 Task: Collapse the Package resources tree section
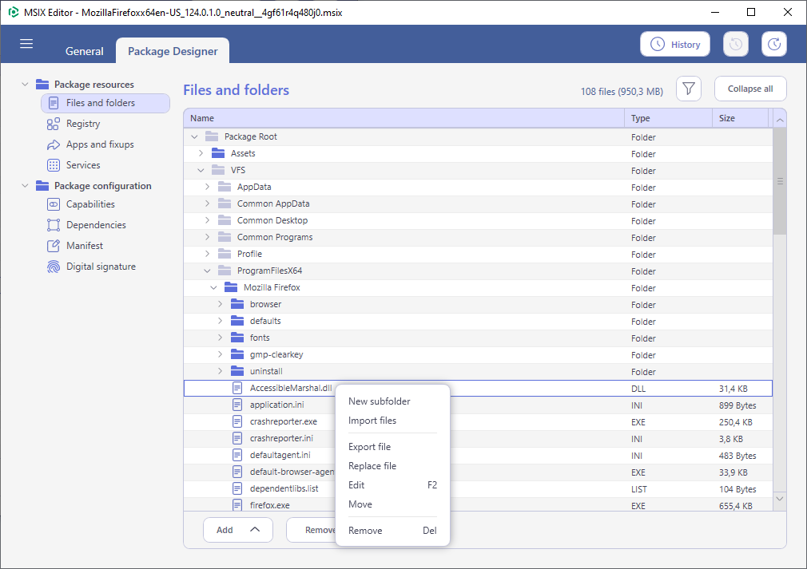[x=25, y=85]
